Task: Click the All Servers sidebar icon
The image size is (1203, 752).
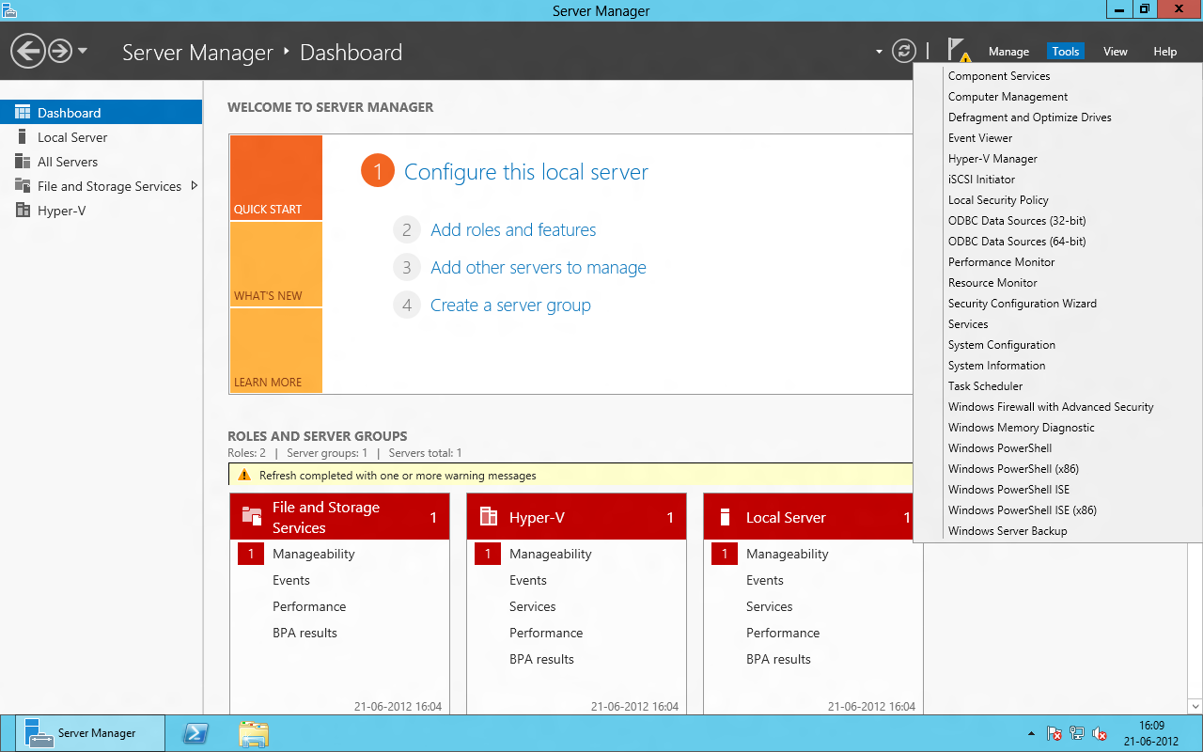Action: 23,162
